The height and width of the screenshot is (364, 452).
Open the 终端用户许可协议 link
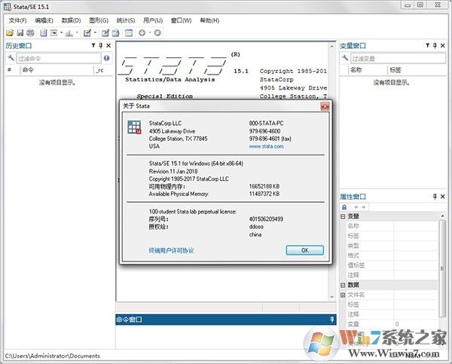pyautogui.click(x=171, y=251)
